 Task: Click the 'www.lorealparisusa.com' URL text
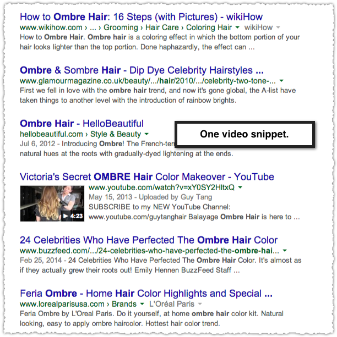62,304
